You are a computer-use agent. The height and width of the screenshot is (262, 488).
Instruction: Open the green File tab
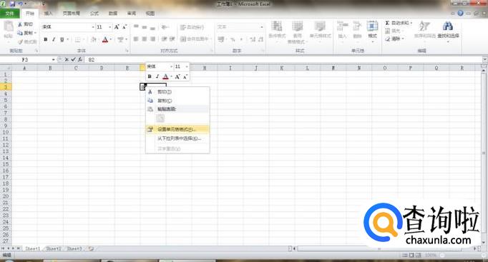(x=9, y=14)
